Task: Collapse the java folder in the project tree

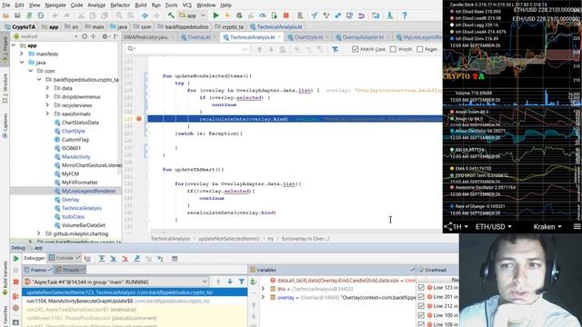Action: tap(22, 63)
